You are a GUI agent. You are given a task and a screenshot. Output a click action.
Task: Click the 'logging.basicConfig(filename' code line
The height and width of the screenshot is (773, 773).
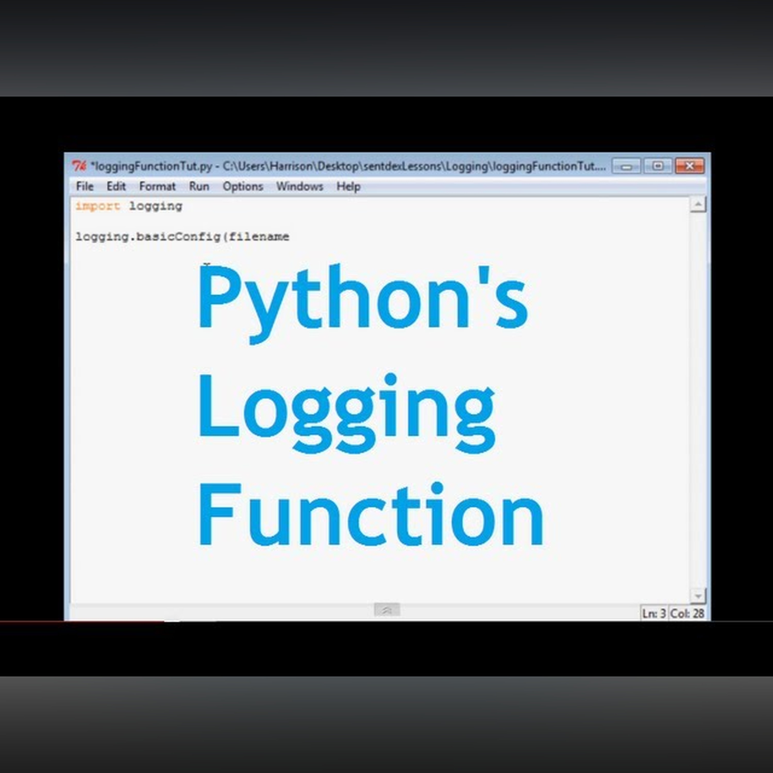point(182,237)
